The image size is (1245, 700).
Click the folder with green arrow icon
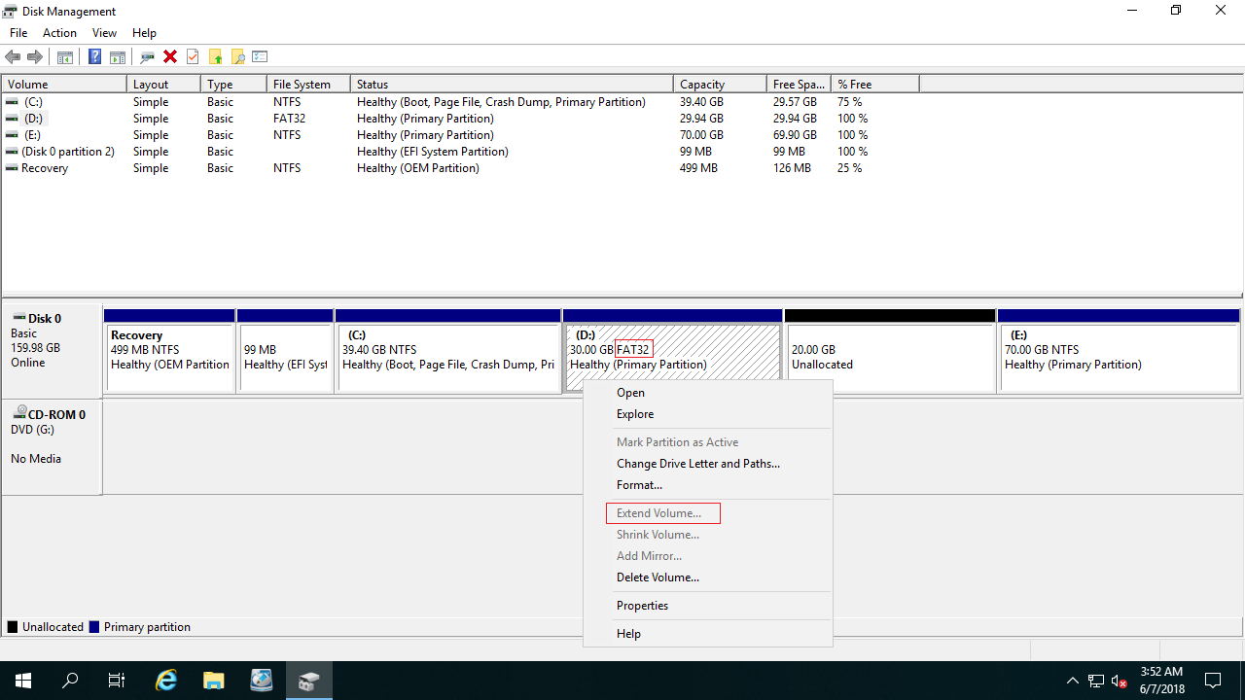[x=215, y=57]
